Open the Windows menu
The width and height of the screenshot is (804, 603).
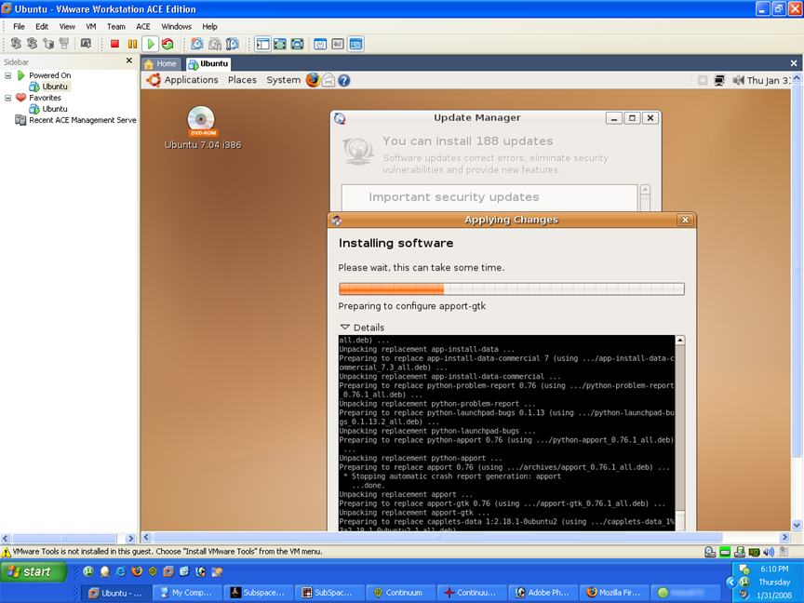point(177,27)
